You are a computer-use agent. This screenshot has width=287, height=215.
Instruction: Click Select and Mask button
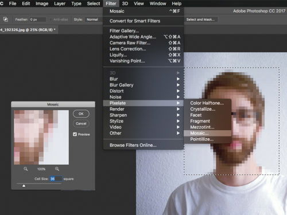pos(200,19)
